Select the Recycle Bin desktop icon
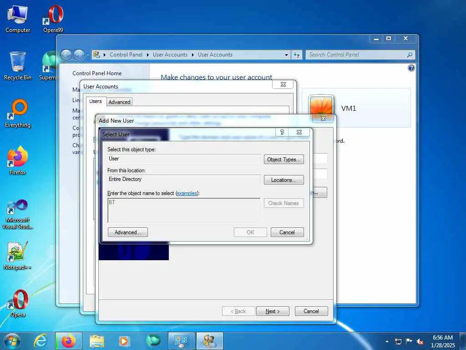The image size is (466, 350). coord(18,66)
